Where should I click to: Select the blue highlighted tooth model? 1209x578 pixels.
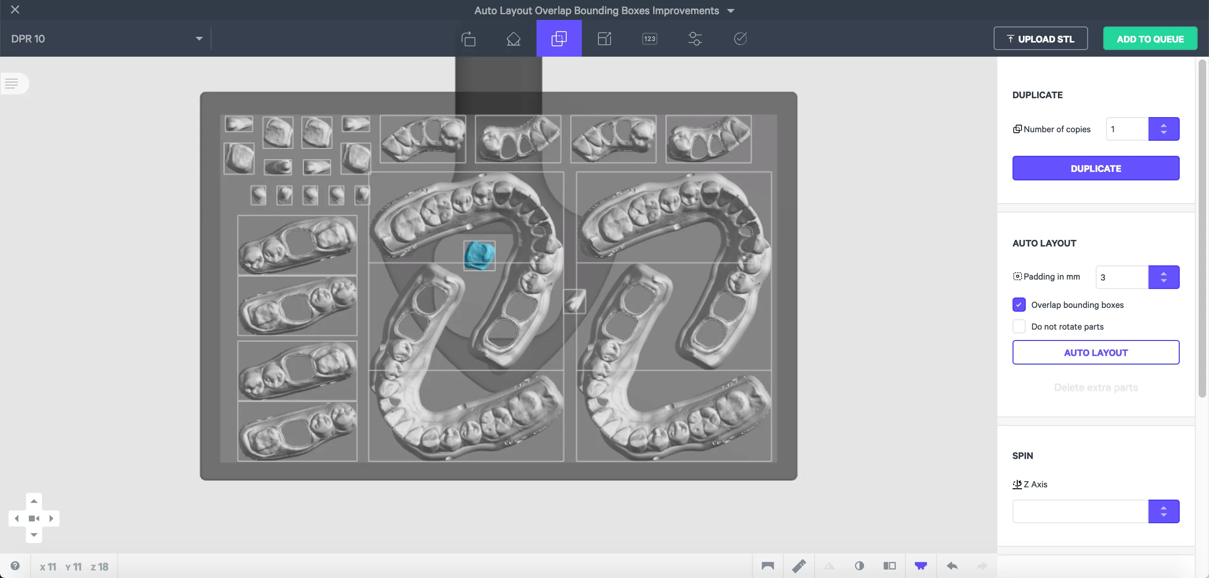point(479,255)
